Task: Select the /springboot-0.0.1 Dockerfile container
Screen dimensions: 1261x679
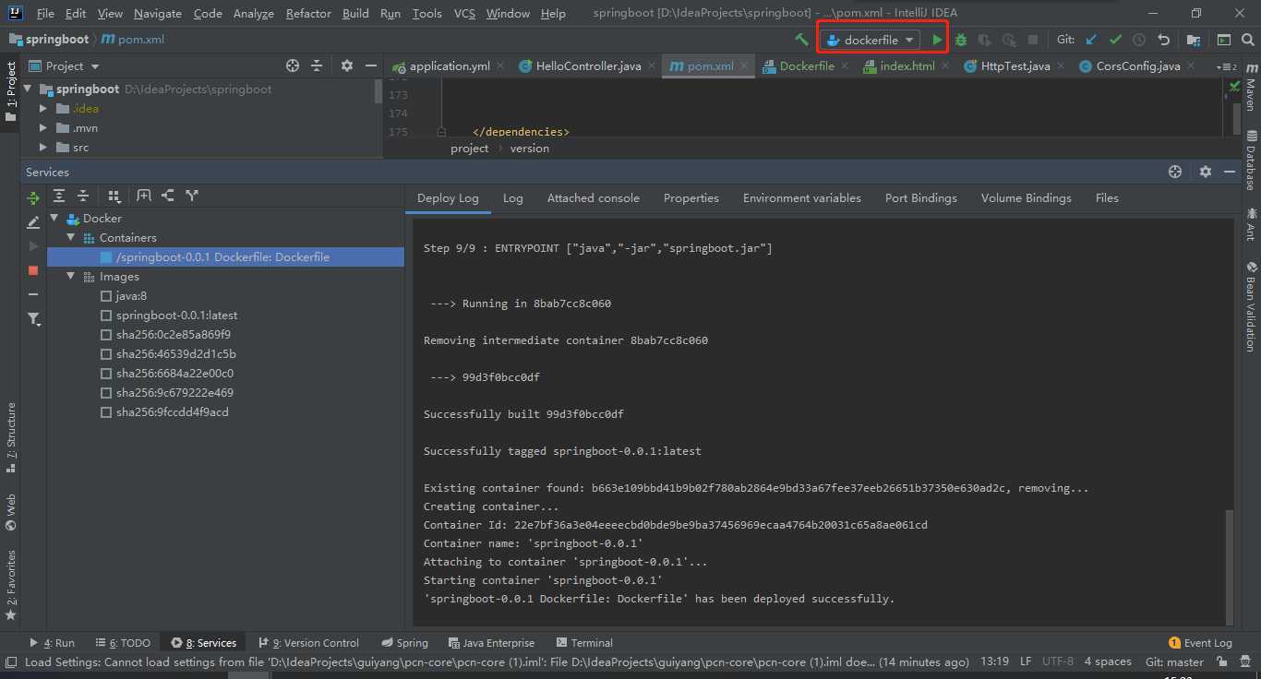Action: 226,257
